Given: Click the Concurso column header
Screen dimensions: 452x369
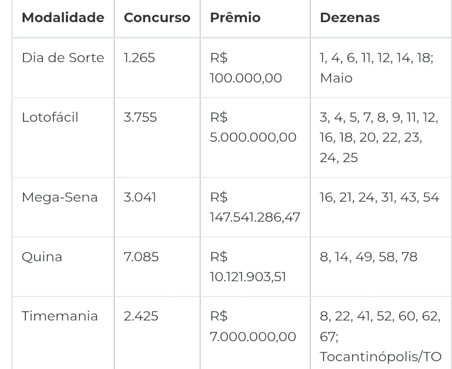Looking at the screenshot, I should (x=157, y=18).
